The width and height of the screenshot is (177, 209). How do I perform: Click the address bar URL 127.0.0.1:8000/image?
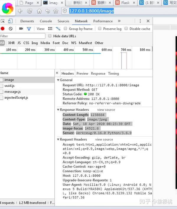click(91, 11)
